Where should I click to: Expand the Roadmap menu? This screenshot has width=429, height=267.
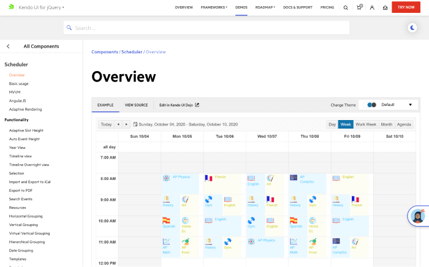pos(265,7)
